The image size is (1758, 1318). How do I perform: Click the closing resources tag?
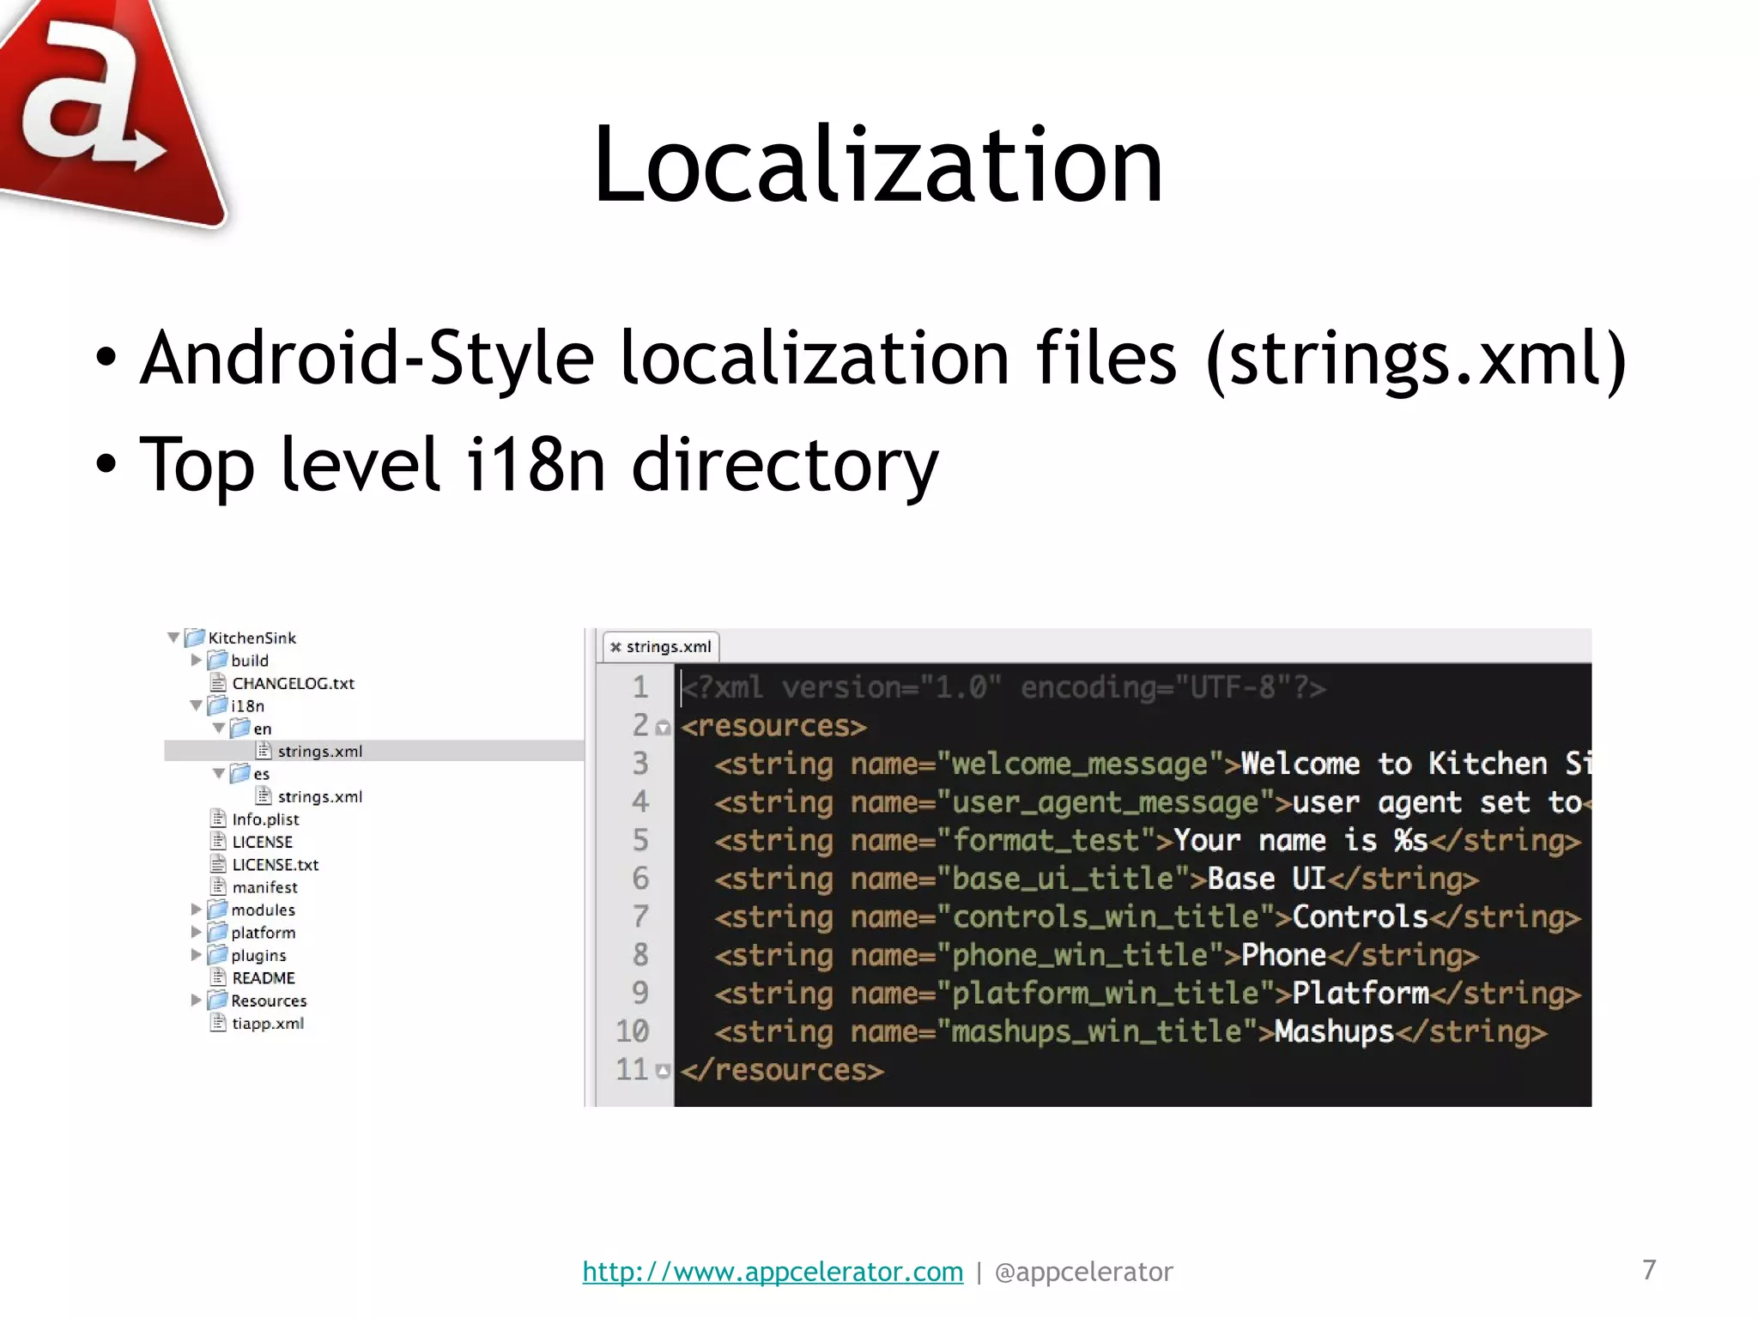click(x=782, y=1070)
